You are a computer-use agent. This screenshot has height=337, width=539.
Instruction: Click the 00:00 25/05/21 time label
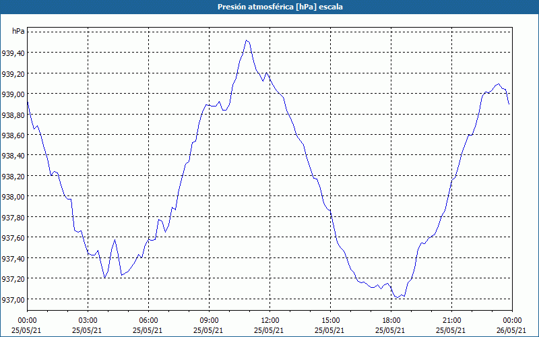tap(27, 326)
